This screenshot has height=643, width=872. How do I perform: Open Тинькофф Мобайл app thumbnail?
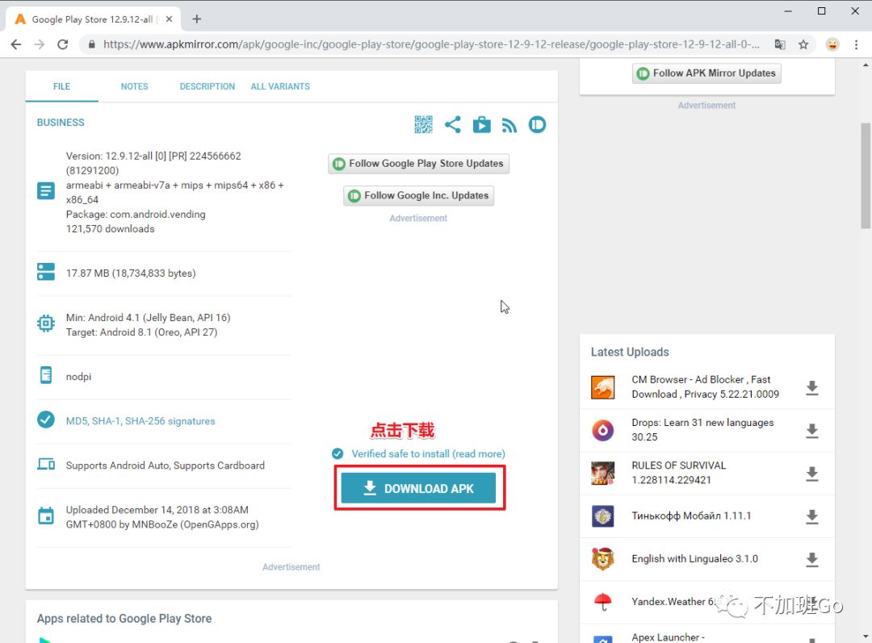tap(603, 516)
